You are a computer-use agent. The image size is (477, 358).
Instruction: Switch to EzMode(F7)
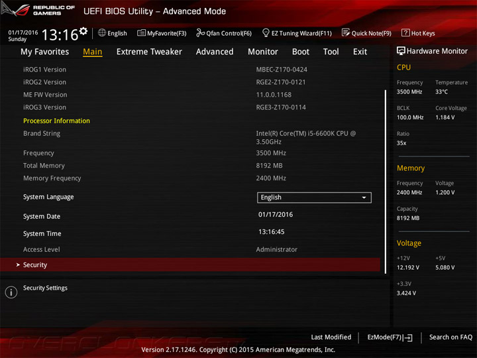[390, 337]
